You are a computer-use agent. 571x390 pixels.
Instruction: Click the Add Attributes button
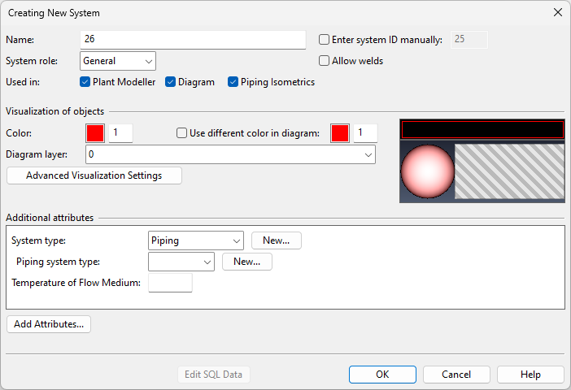pyautogui.click(x=49, y=324)
